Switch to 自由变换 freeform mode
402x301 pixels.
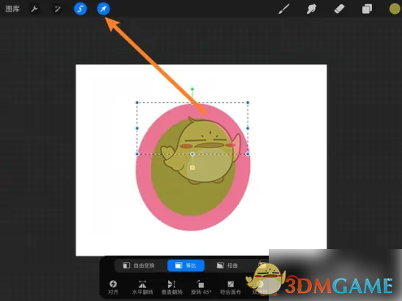tap(139, 265)
